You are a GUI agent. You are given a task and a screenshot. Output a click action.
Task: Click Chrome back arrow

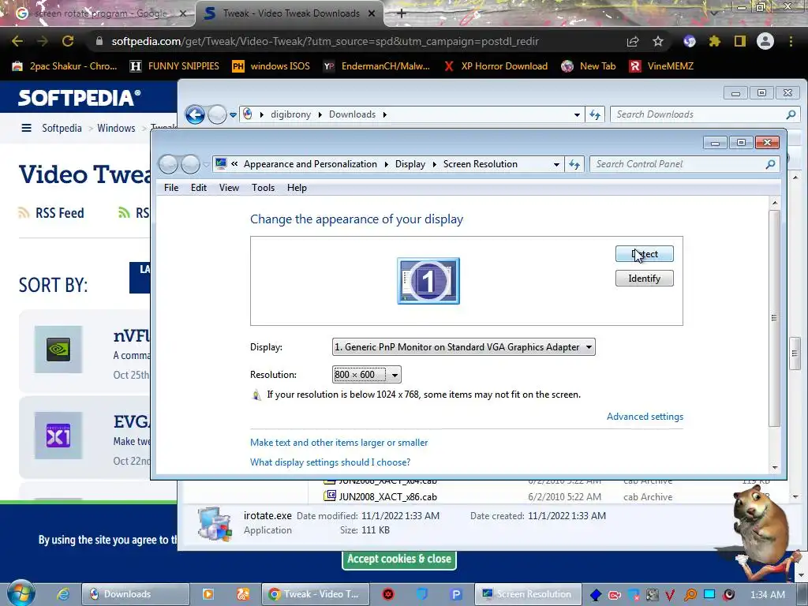tap(17, 41)
